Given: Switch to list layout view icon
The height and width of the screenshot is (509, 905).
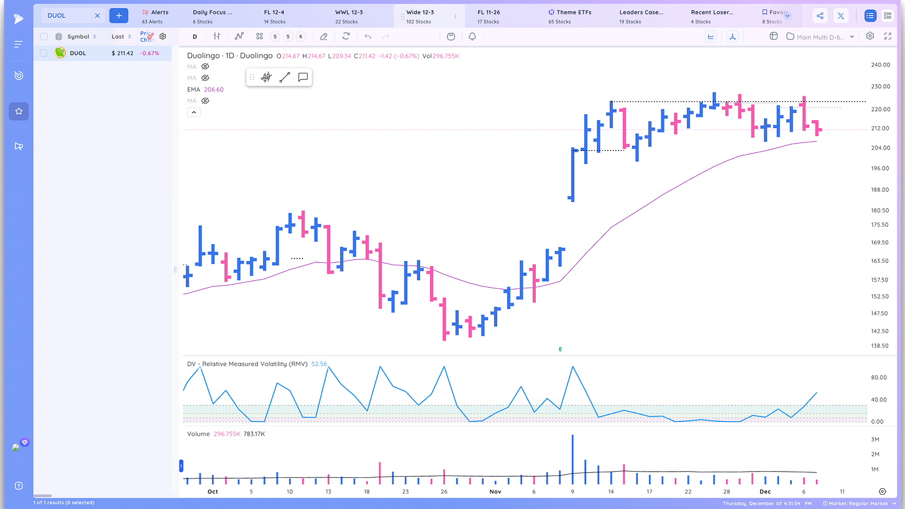Looking at the screenshot, I should (x=870, y=16).
